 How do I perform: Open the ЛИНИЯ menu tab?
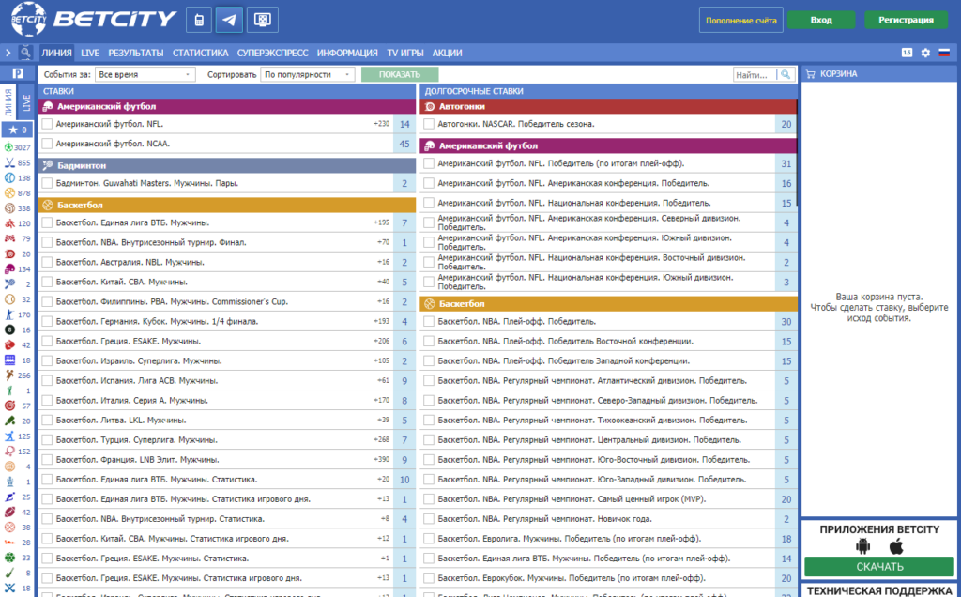pos(57,54)
